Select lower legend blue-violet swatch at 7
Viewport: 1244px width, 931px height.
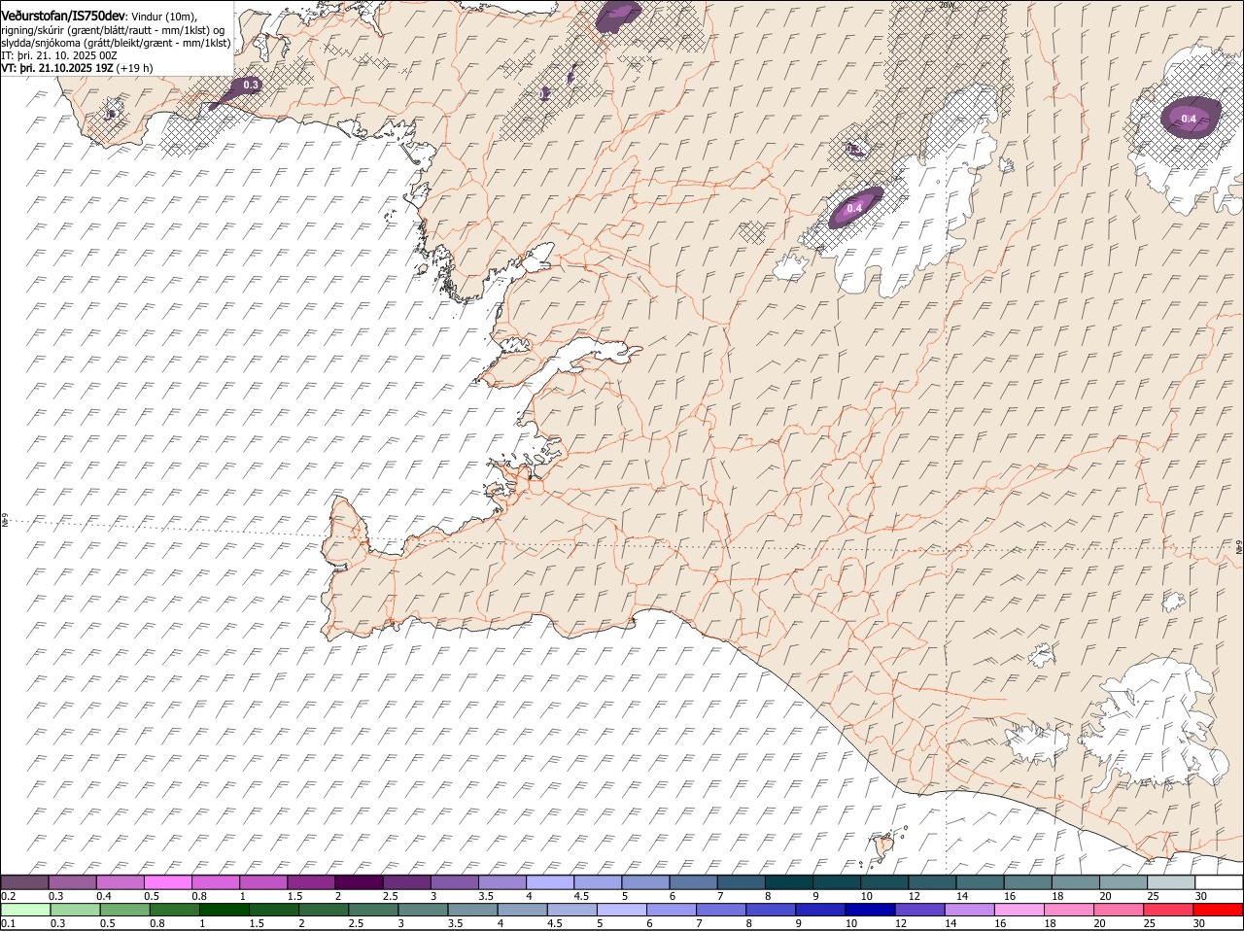click(720, 911)
